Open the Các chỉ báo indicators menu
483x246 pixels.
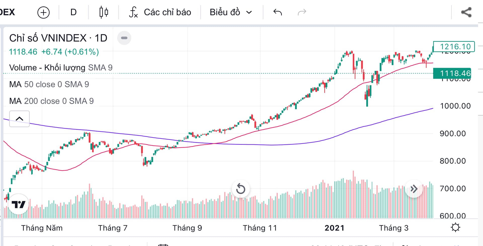(x=160, y=12)
